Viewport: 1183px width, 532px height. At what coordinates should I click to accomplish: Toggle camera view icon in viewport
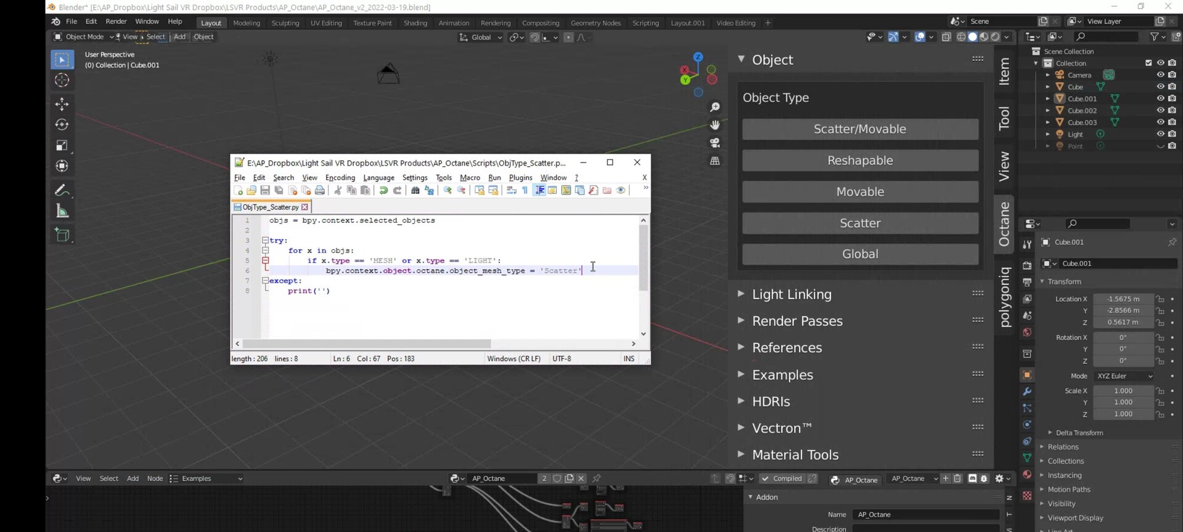click(715, 143)
